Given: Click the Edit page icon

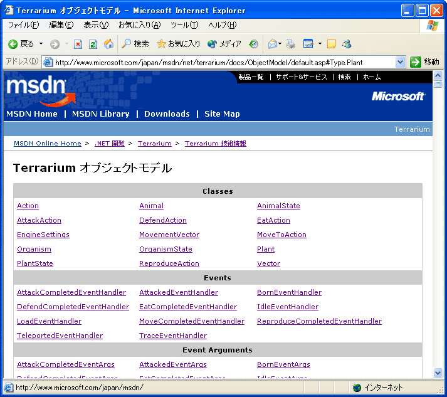Looking at the screenshot, I should pos(308,44).
